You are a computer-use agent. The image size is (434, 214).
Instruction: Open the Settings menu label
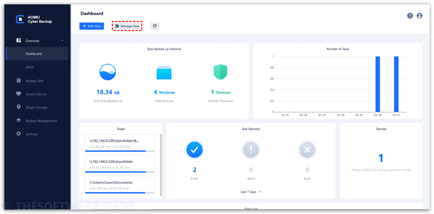click(x=31, y=134)
